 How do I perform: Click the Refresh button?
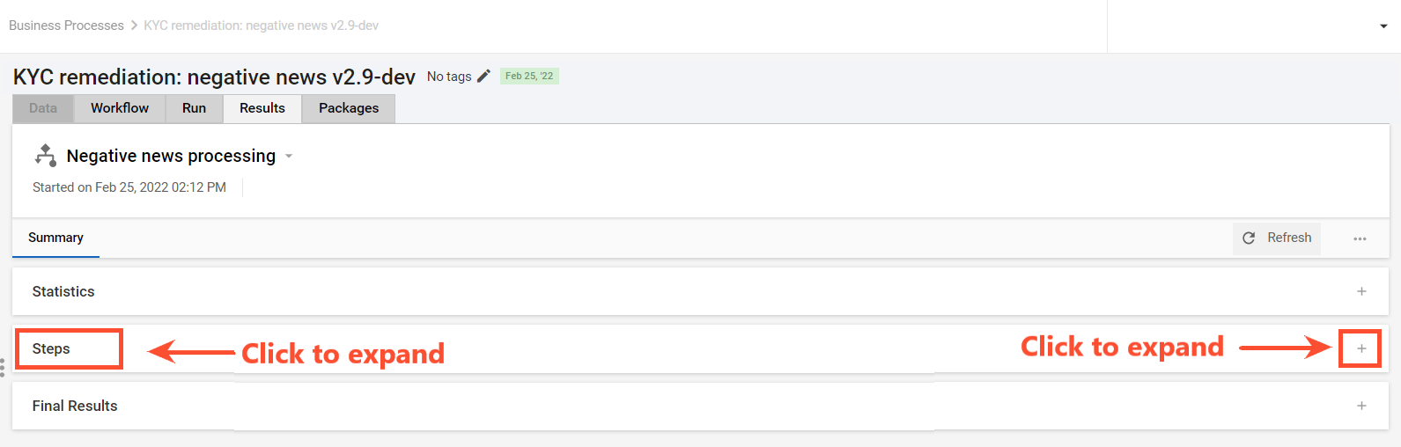coord(1277,238)
